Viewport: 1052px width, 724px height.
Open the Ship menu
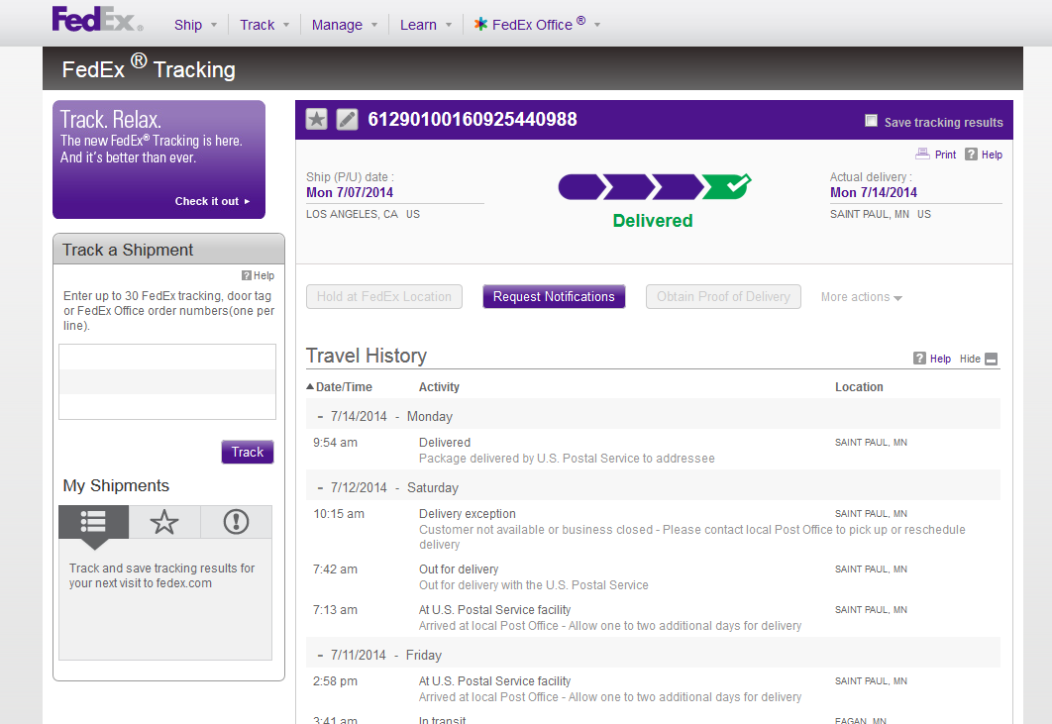(x=188, y=25)
